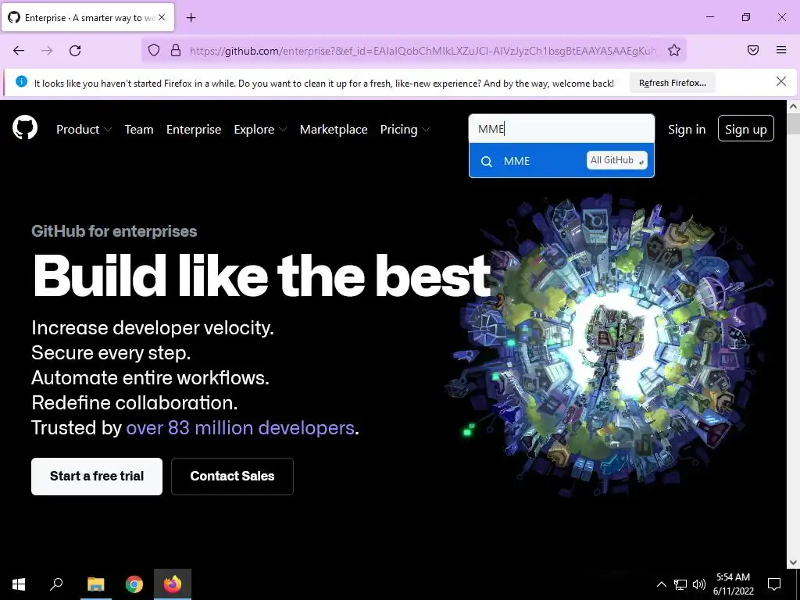Open the Windows notification center icon
Image resolution: width=800 pixels, height=600 pixels.
click(774, 584)
